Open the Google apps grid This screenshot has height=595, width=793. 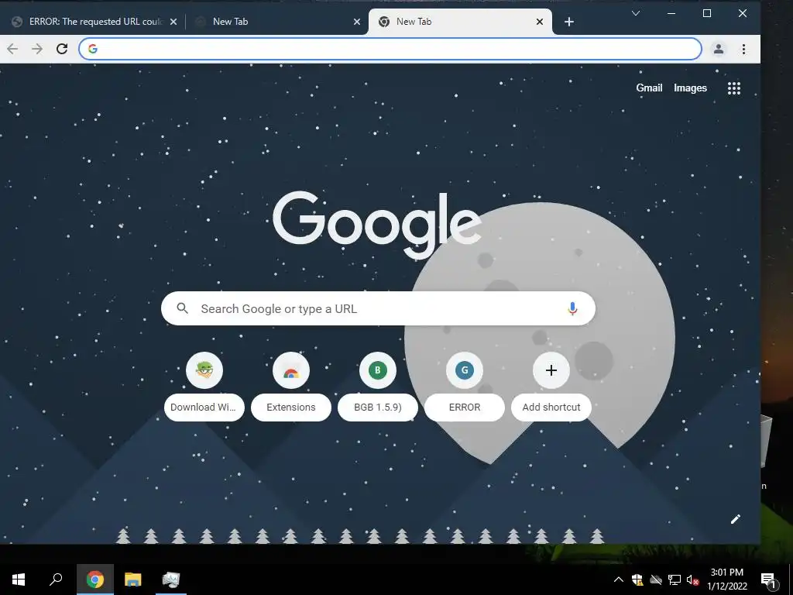point(734,88)
